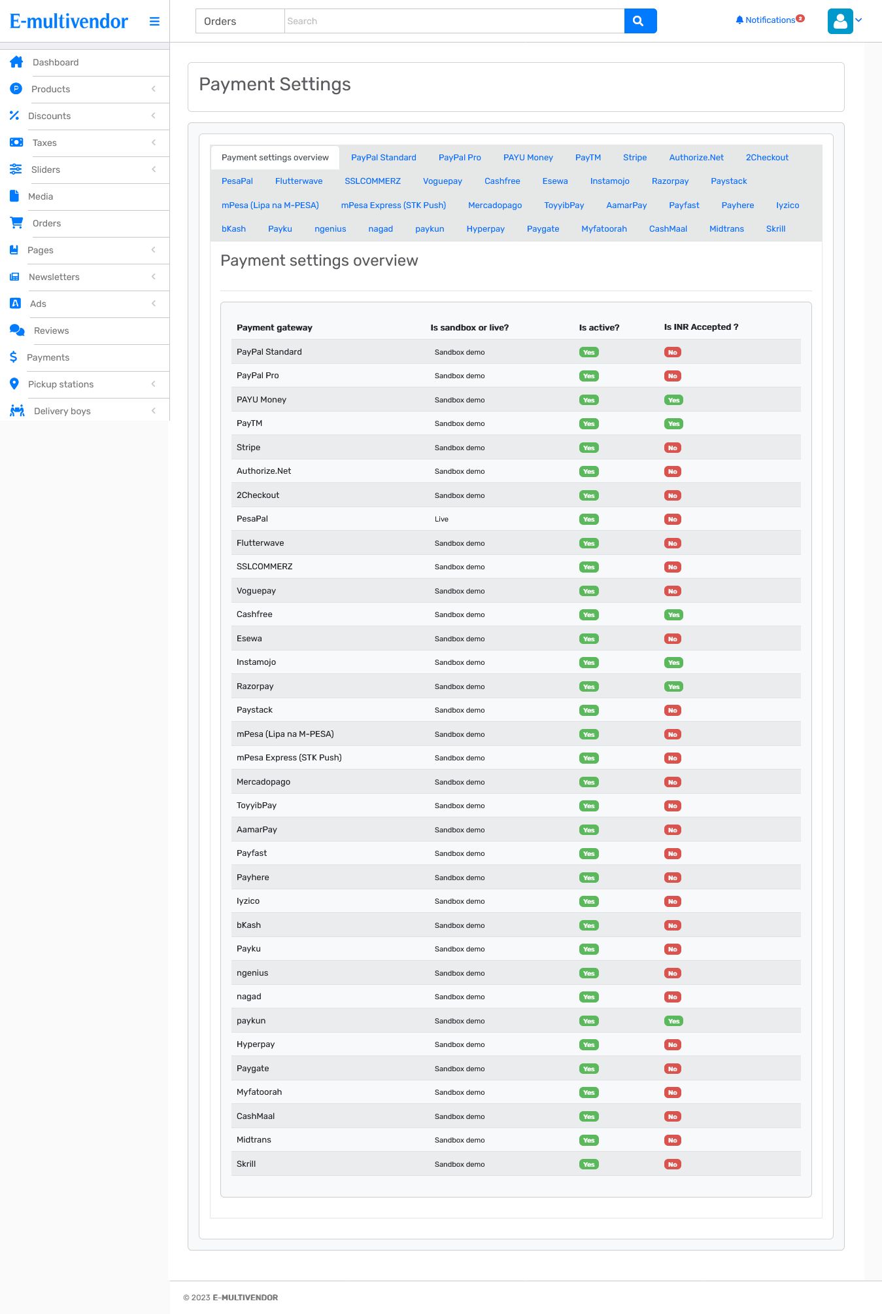Click the 'Is INR Accepted ?' column header
Image resolution: width=882 pixels, height=1314 pixels.
pyautogui.click(x=701, y=327)
